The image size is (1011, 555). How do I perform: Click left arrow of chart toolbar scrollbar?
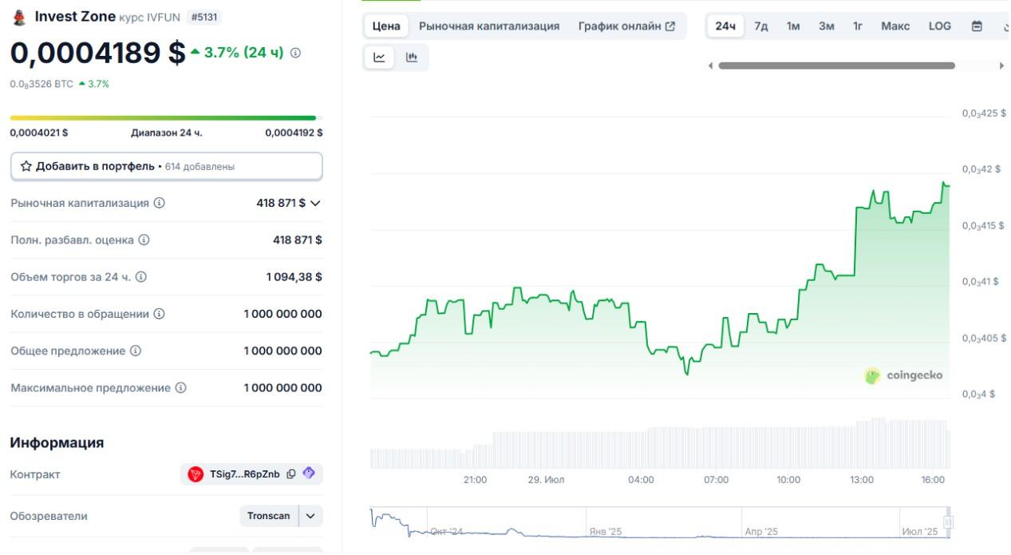coord(711,65)
